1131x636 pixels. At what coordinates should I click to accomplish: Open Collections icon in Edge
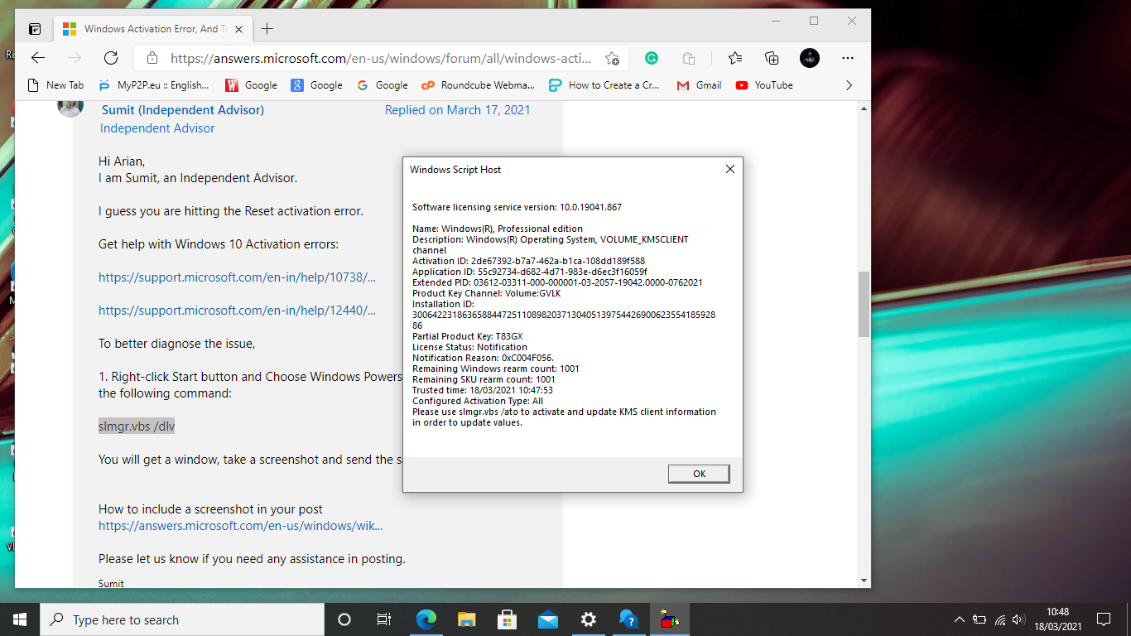coord(772,58)
